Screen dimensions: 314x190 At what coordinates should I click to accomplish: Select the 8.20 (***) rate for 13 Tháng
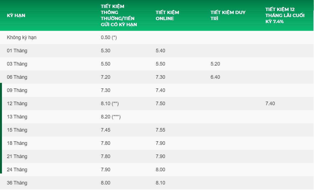click(111, 117)
